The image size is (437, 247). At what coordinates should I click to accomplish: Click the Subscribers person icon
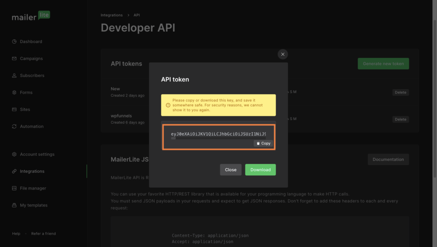(x=15, y=76)
